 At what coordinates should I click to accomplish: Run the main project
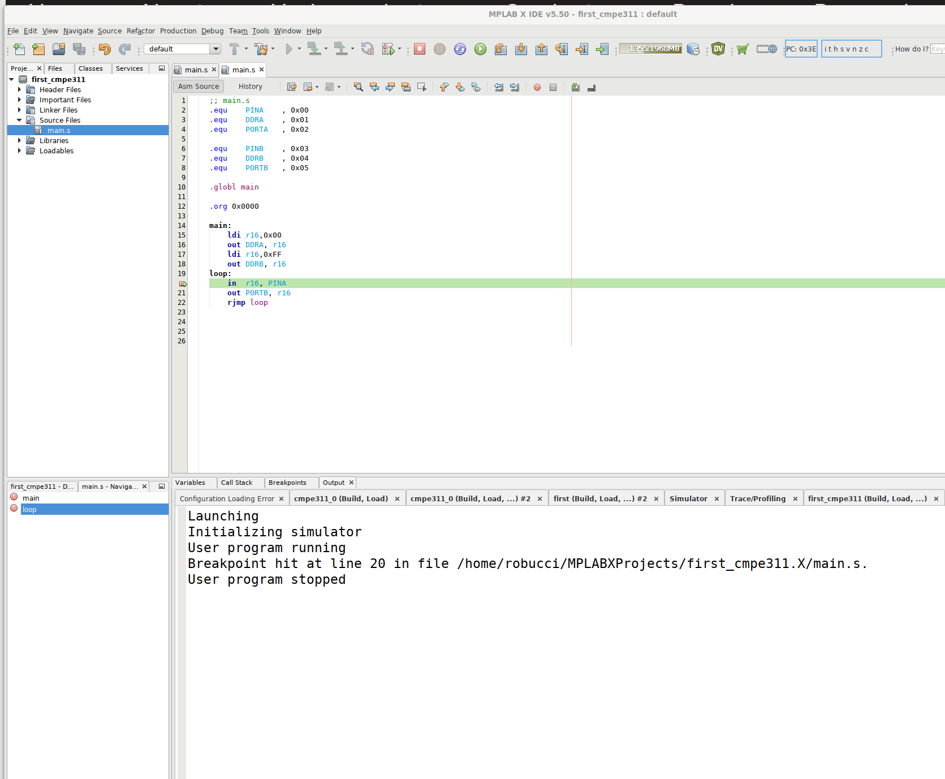pos(289,49)
